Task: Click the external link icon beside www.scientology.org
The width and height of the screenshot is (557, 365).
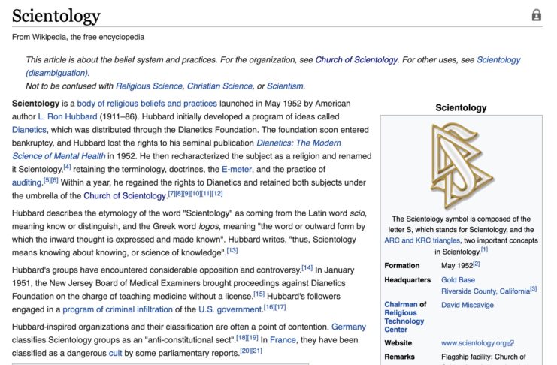Action: pos(511,343)
